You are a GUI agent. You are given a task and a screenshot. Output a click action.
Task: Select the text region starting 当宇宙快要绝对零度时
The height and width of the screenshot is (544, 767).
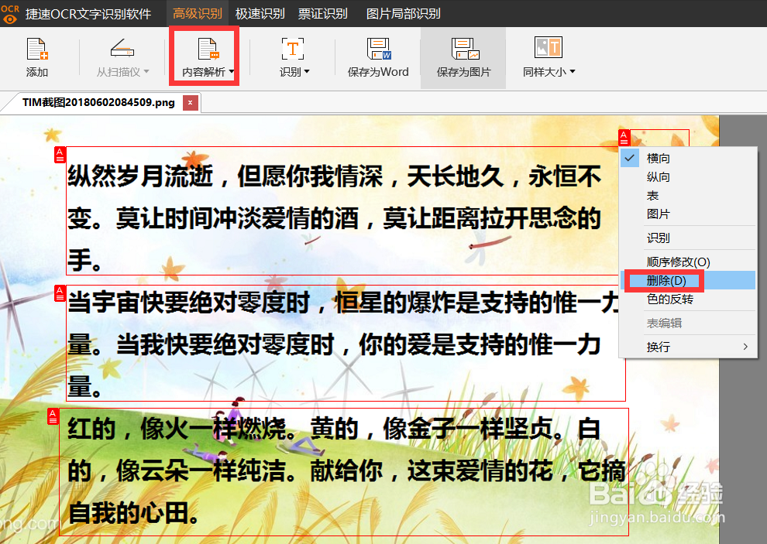346,343
